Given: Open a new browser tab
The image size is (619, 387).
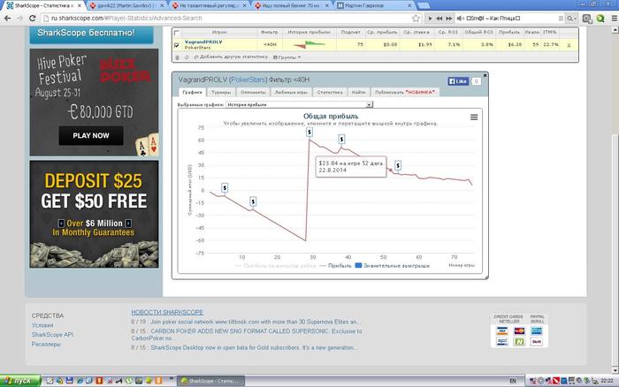Looking at the screenshot, I should pos(424,5).
